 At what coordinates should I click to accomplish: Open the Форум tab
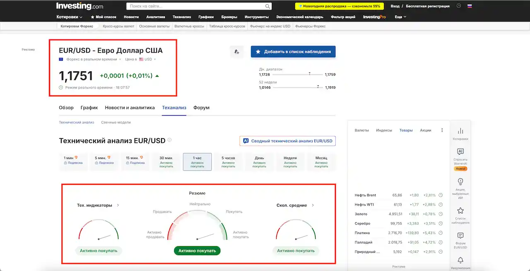[201, 108]
